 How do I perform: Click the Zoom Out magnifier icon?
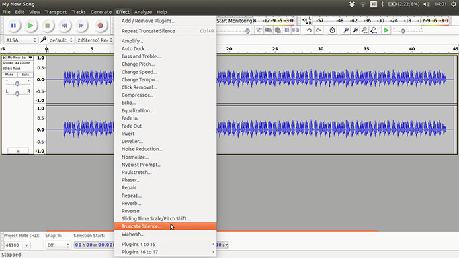tap(355, 30)
